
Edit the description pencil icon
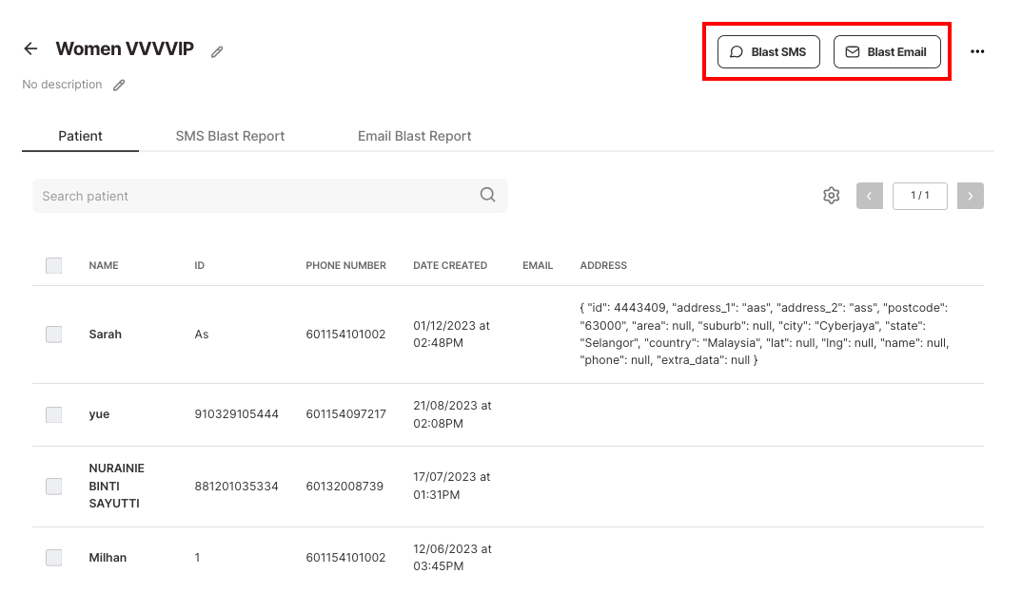(x=119, y=85)
